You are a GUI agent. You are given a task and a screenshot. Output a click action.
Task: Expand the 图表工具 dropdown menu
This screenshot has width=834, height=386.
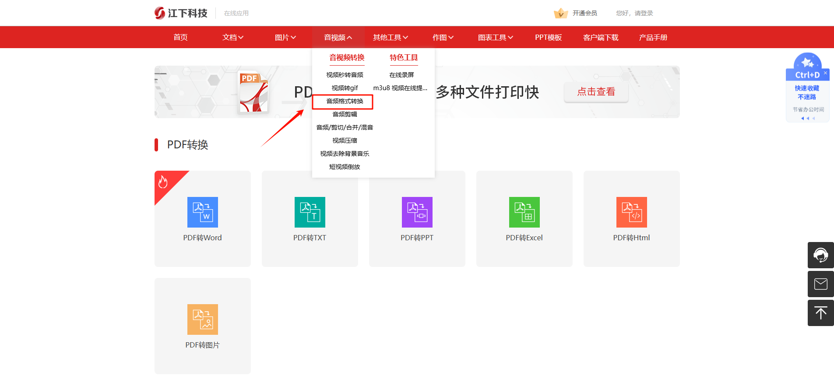(x=496, y=38)
